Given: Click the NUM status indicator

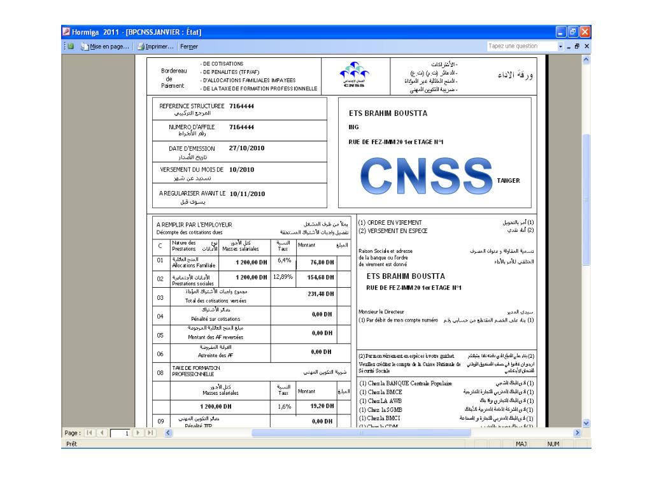Looking at the screenshot, I should [553, 444].
